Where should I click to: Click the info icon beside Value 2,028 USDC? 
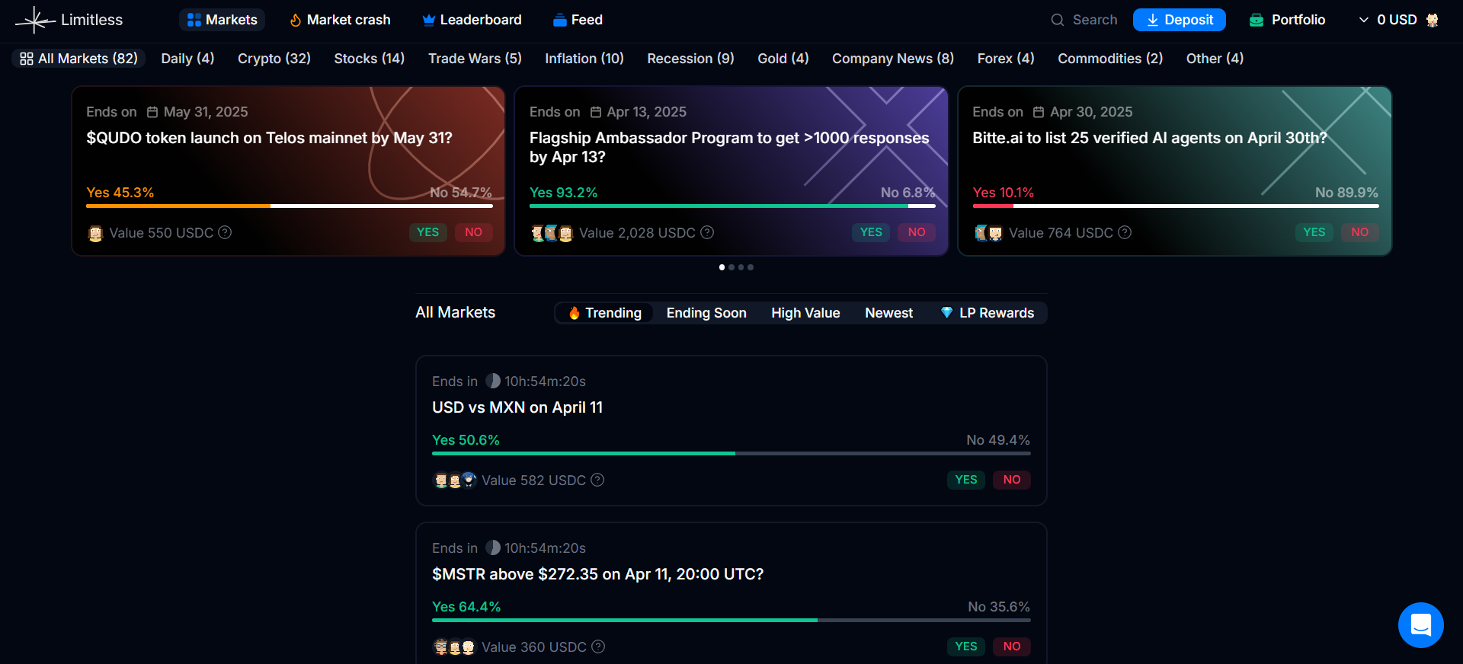[707, 232]
